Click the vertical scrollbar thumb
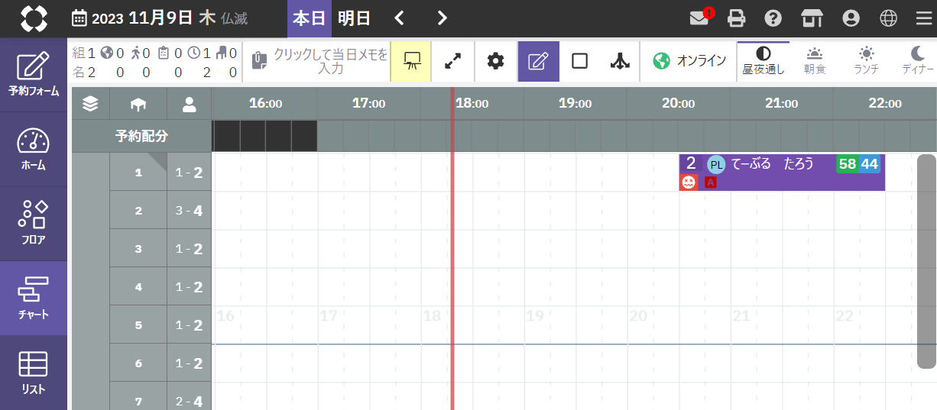Image resolution: width=937 pixels, height=410 pixels. [926, 261]
